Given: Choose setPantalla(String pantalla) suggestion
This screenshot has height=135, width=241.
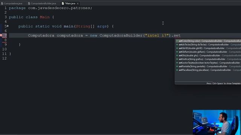Looking at the screenshot, I should pyautogui.click(x=208, y=66).
